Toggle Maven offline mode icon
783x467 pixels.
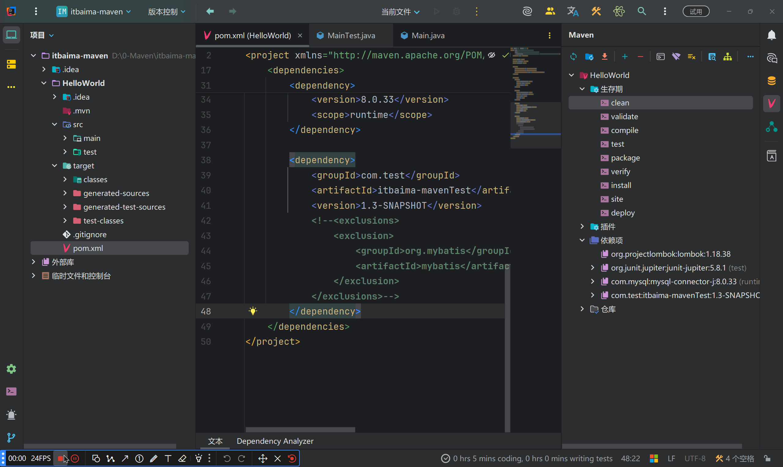(676, 57)
